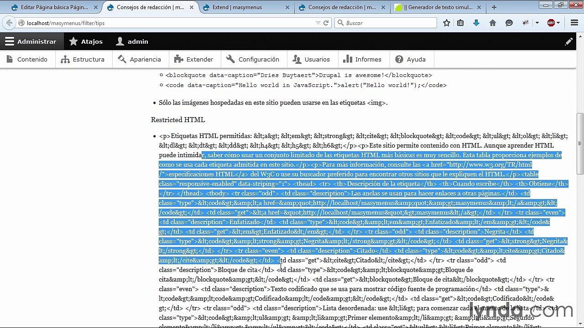Reload the current page

(x=326, y=23)
